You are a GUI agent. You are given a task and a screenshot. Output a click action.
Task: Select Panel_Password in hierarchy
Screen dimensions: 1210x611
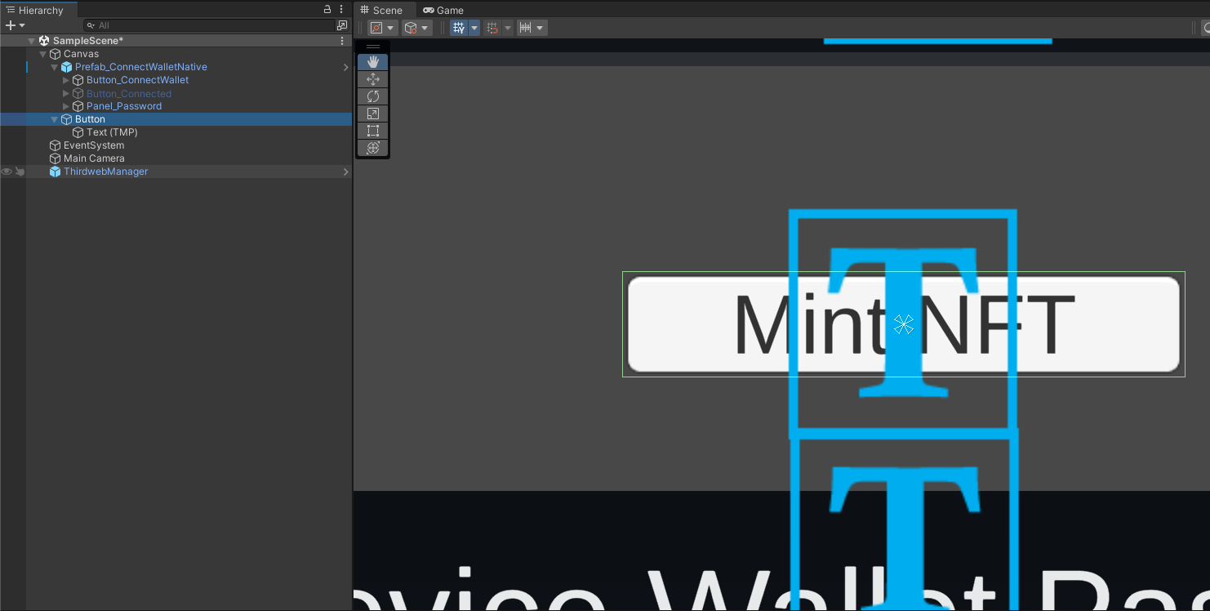click(124, 106)
